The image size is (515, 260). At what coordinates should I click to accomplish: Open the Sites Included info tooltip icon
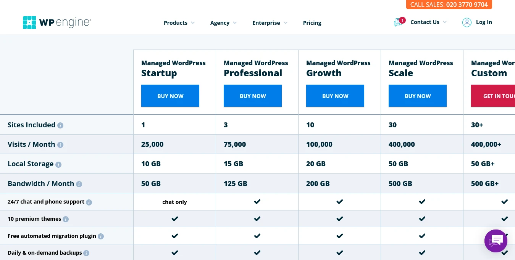coord(60,125)
